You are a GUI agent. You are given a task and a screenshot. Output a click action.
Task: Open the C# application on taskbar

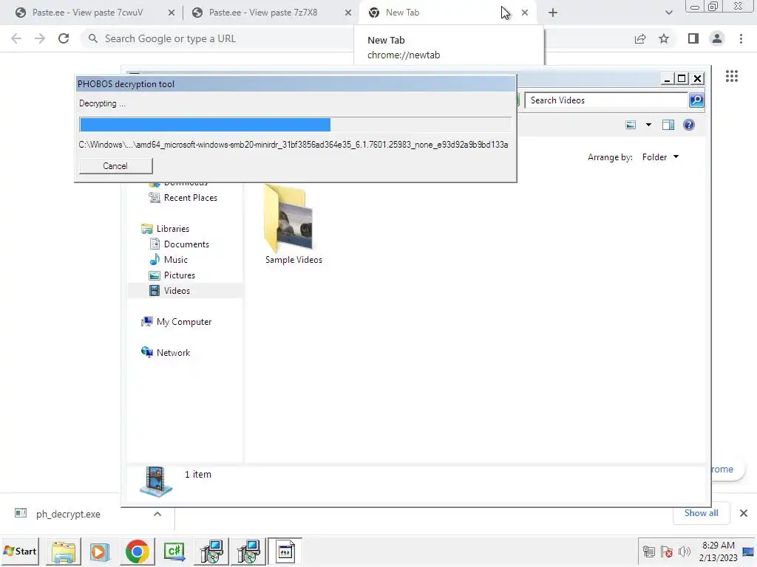pos(174,551)
